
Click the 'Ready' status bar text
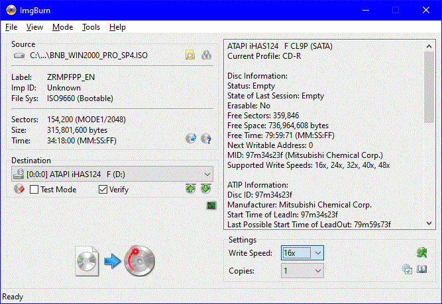pos(13,297)
